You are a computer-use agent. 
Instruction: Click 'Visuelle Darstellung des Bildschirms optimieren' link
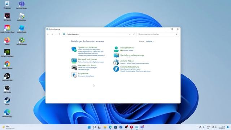click(x=135, y=71)
